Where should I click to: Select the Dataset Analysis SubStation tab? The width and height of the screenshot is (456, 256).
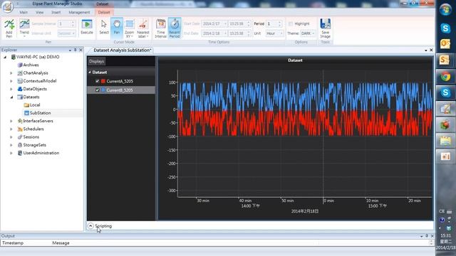122,50
